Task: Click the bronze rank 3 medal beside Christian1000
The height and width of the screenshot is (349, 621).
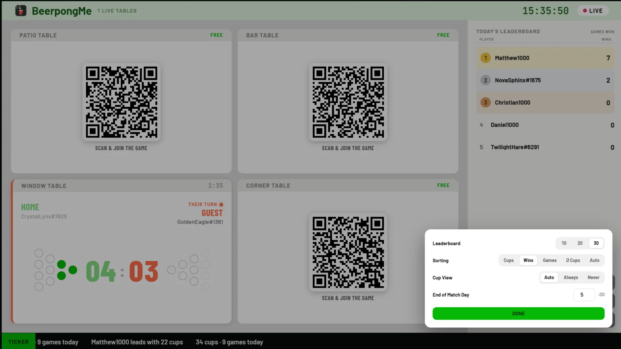Action: (x=485, y=102)
